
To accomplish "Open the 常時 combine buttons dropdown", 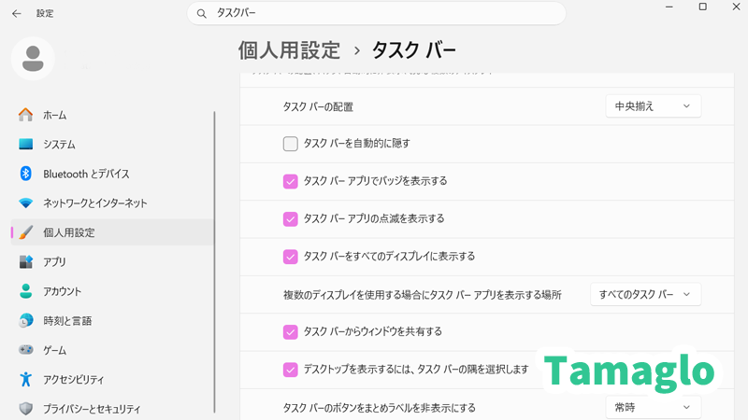I will click(653, 407).
